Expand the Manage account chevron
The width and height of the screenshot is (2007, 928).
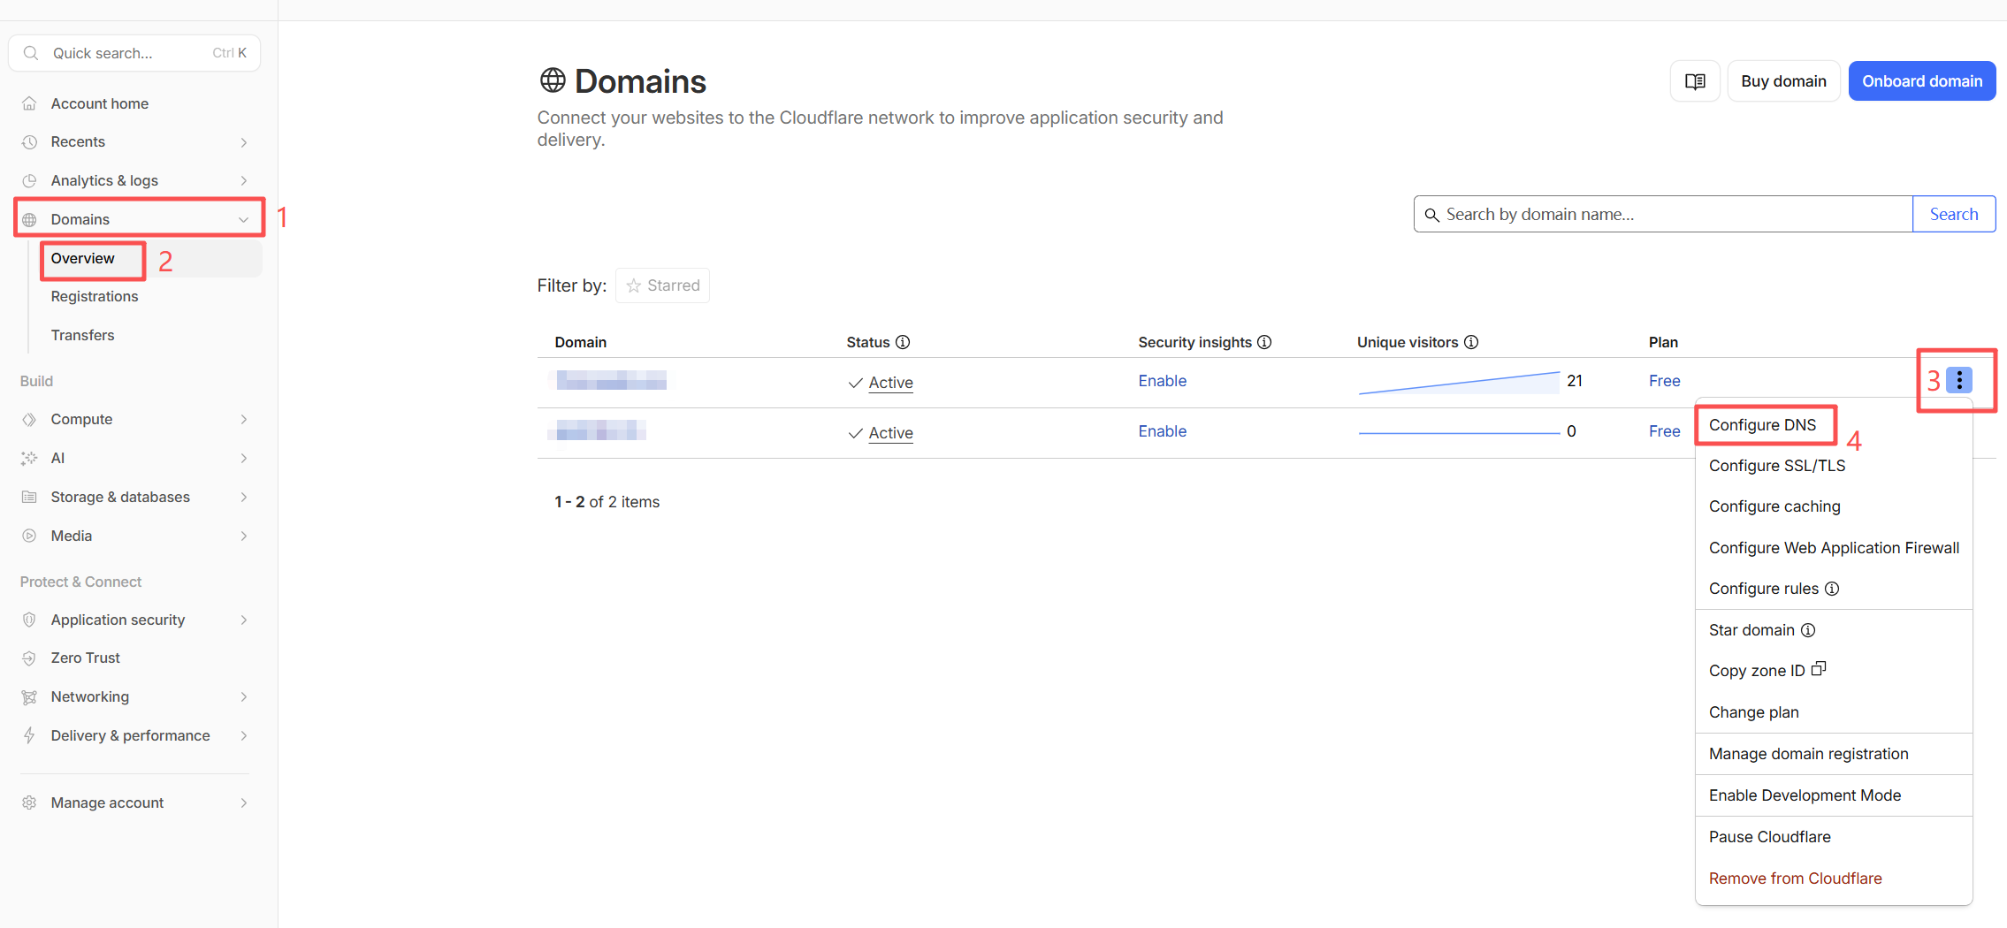tap(244, 802)
